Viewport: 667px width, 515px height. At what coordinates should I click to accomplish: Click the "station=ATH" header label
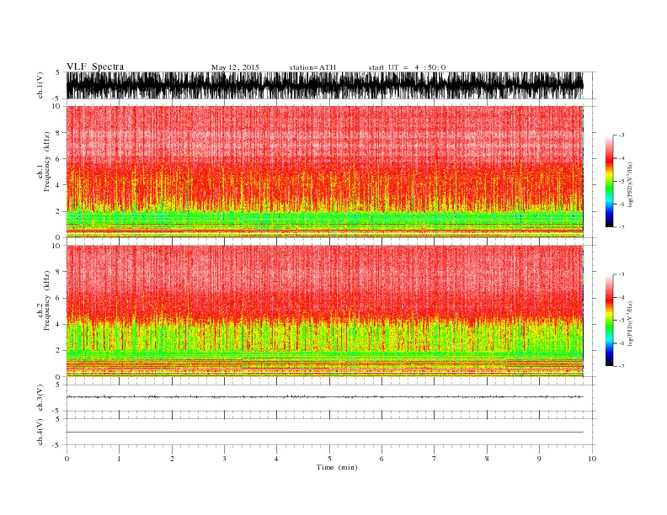pos(312,67)
